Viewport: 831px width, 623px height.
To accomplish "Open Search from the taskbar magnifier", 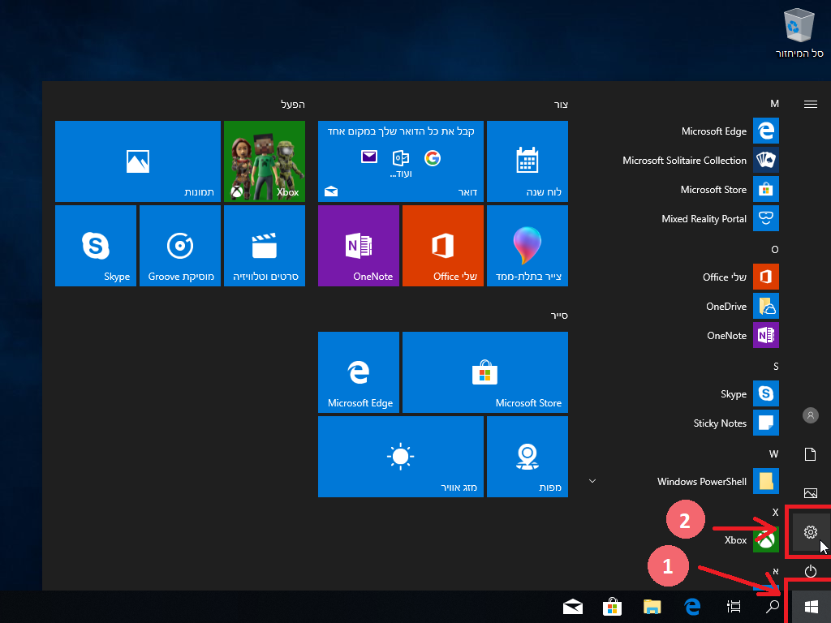I will 773,607.
